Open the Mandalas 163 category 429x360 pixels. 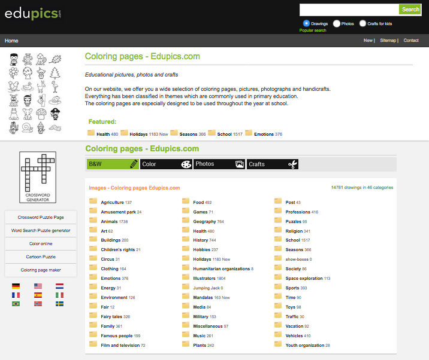tap(212, 297)
